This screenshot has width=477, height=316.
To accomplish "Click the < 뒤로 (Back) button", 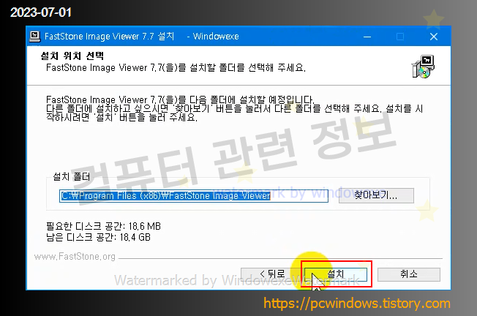I will pyautogui.click(x=271, y=274).
